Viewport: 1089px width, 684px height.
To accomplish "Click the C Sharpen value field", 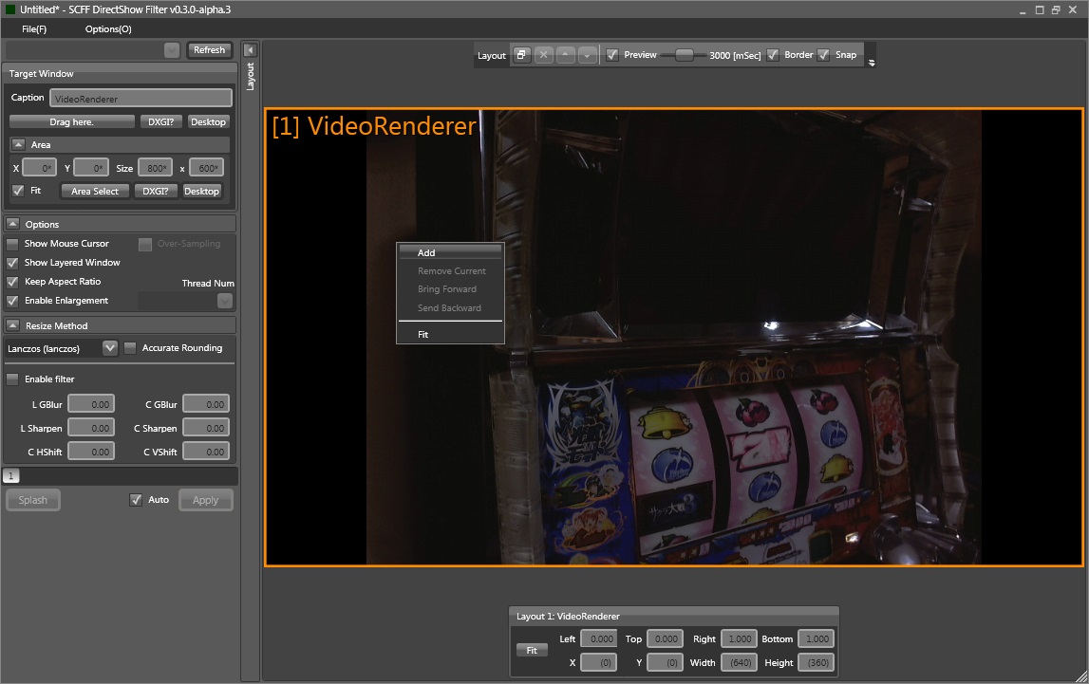I will (206, 428).
